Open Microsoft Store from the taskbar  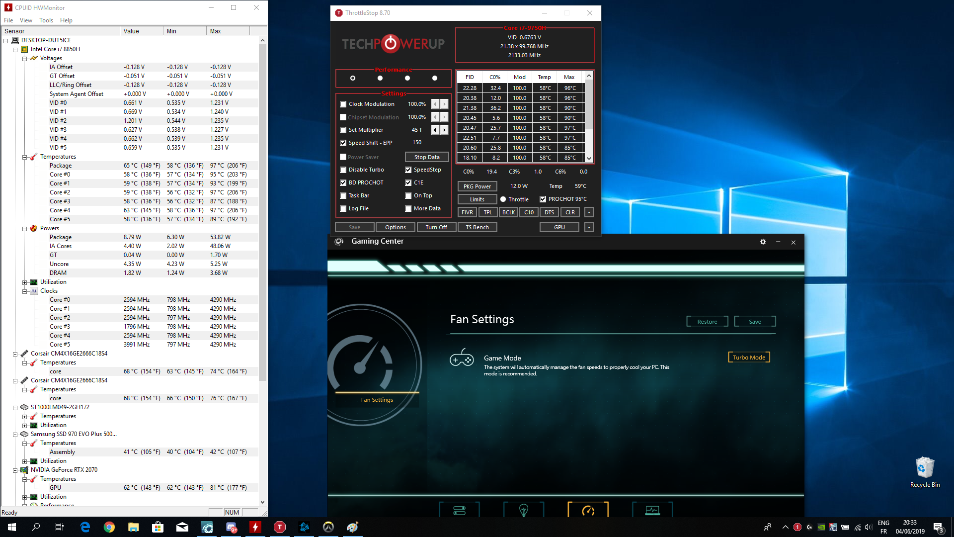pos(158,527)
